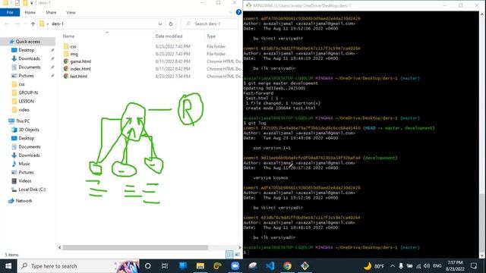Show hidden system tray icons
The width and height of the screenshot is (486, 273).
point(393,266)
